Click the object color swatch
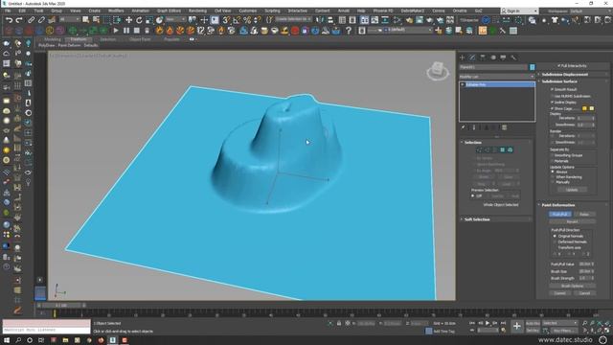 [533, 67]
